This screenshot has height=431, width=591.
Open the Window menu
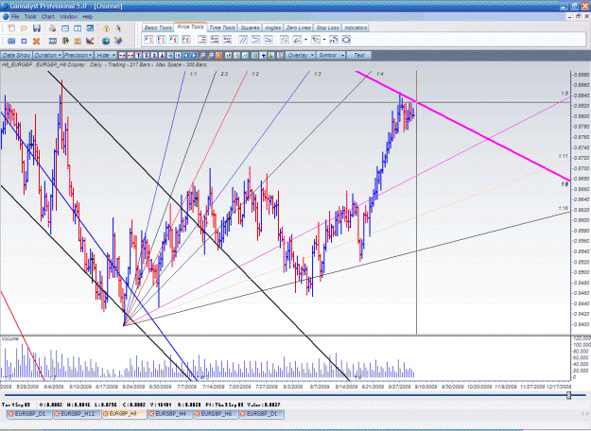click(x=68, y=17)
